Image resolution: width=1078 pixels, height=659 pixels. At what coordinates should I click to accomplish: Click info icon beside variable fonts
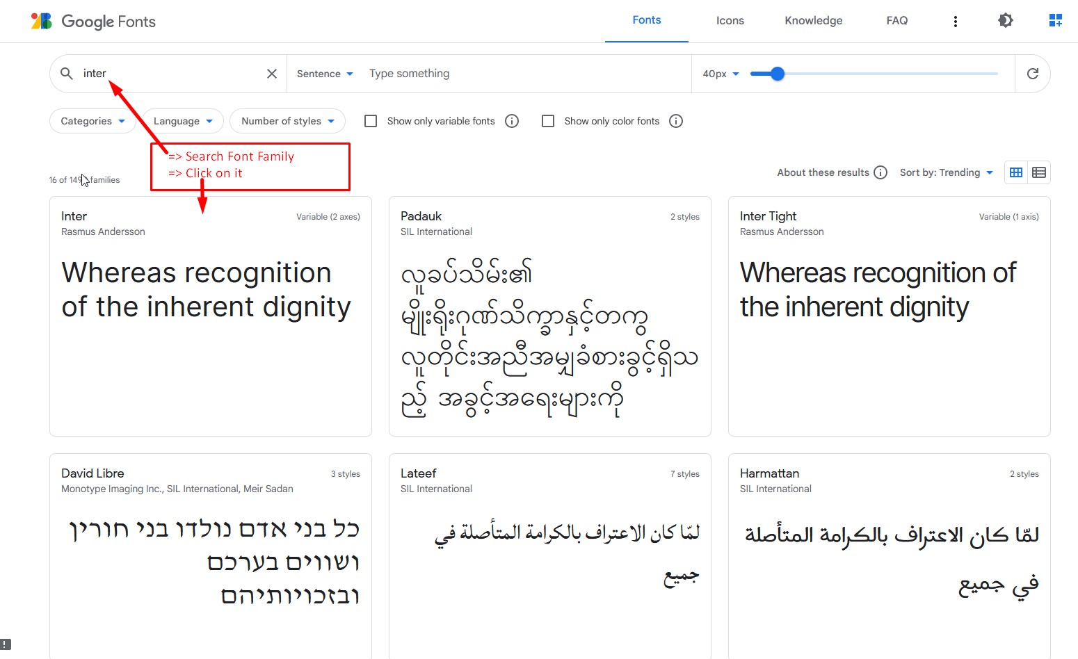[x=512, y=121]
